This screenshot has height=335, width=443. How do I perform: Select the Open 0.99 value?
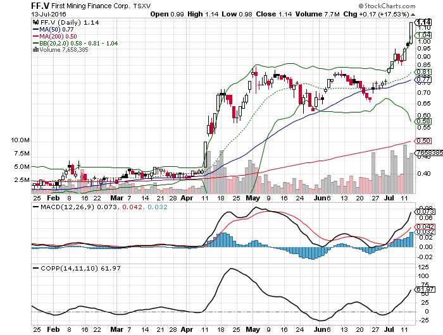[x=167, y=14]
